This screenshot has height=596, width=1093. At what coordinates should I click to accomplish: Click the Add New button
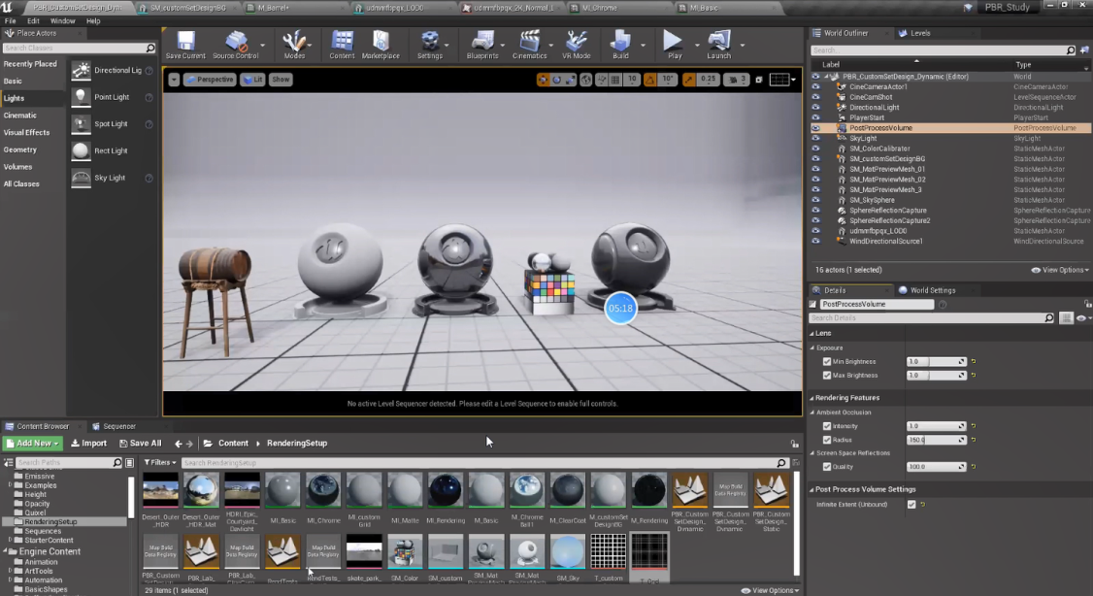pos(34,444)
